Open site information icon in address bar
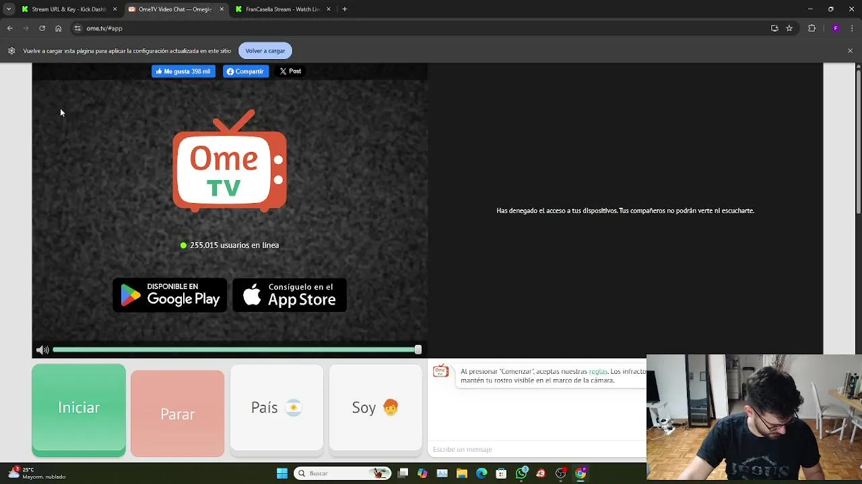The height and width of the screenshot is (484, 862). coord(77,28)
